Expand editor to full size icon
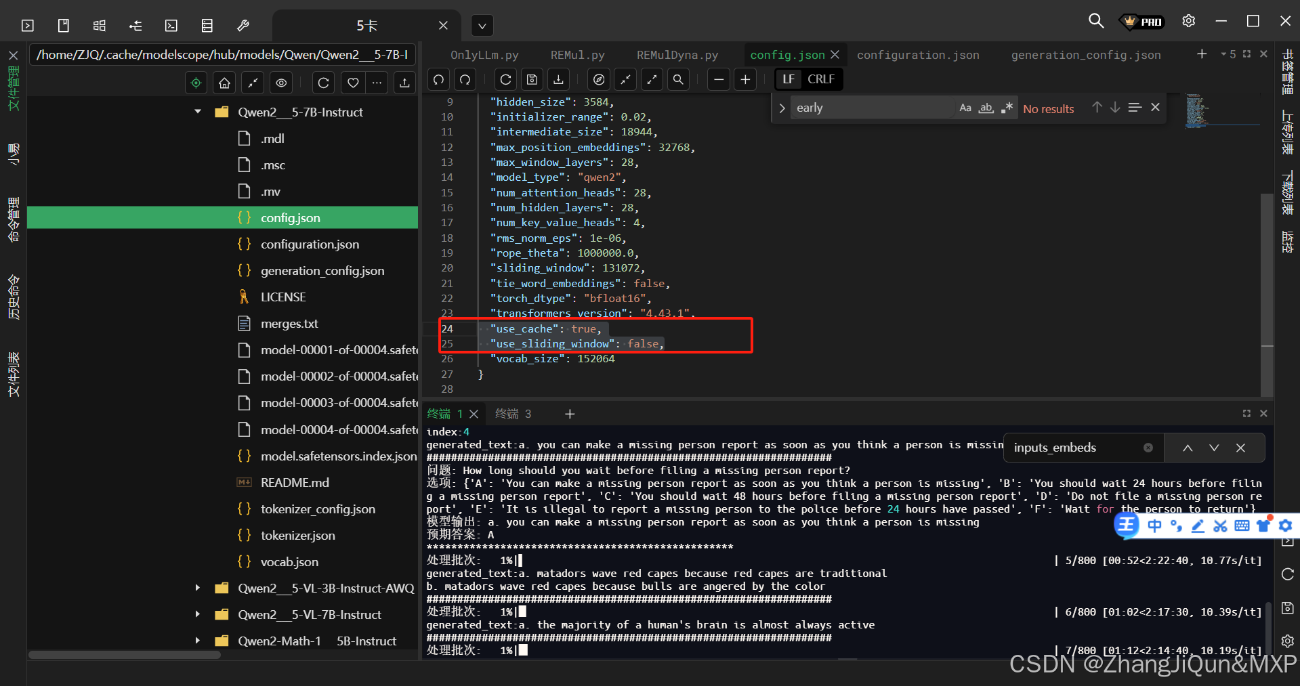This screenshot has width=1300, height=686. coord(652,79)
